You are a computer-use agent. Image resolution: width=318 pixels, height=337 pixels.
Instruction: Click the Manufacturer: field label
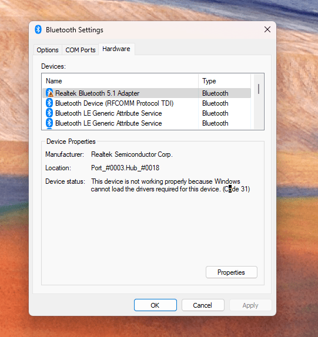[x=65, y=154]
